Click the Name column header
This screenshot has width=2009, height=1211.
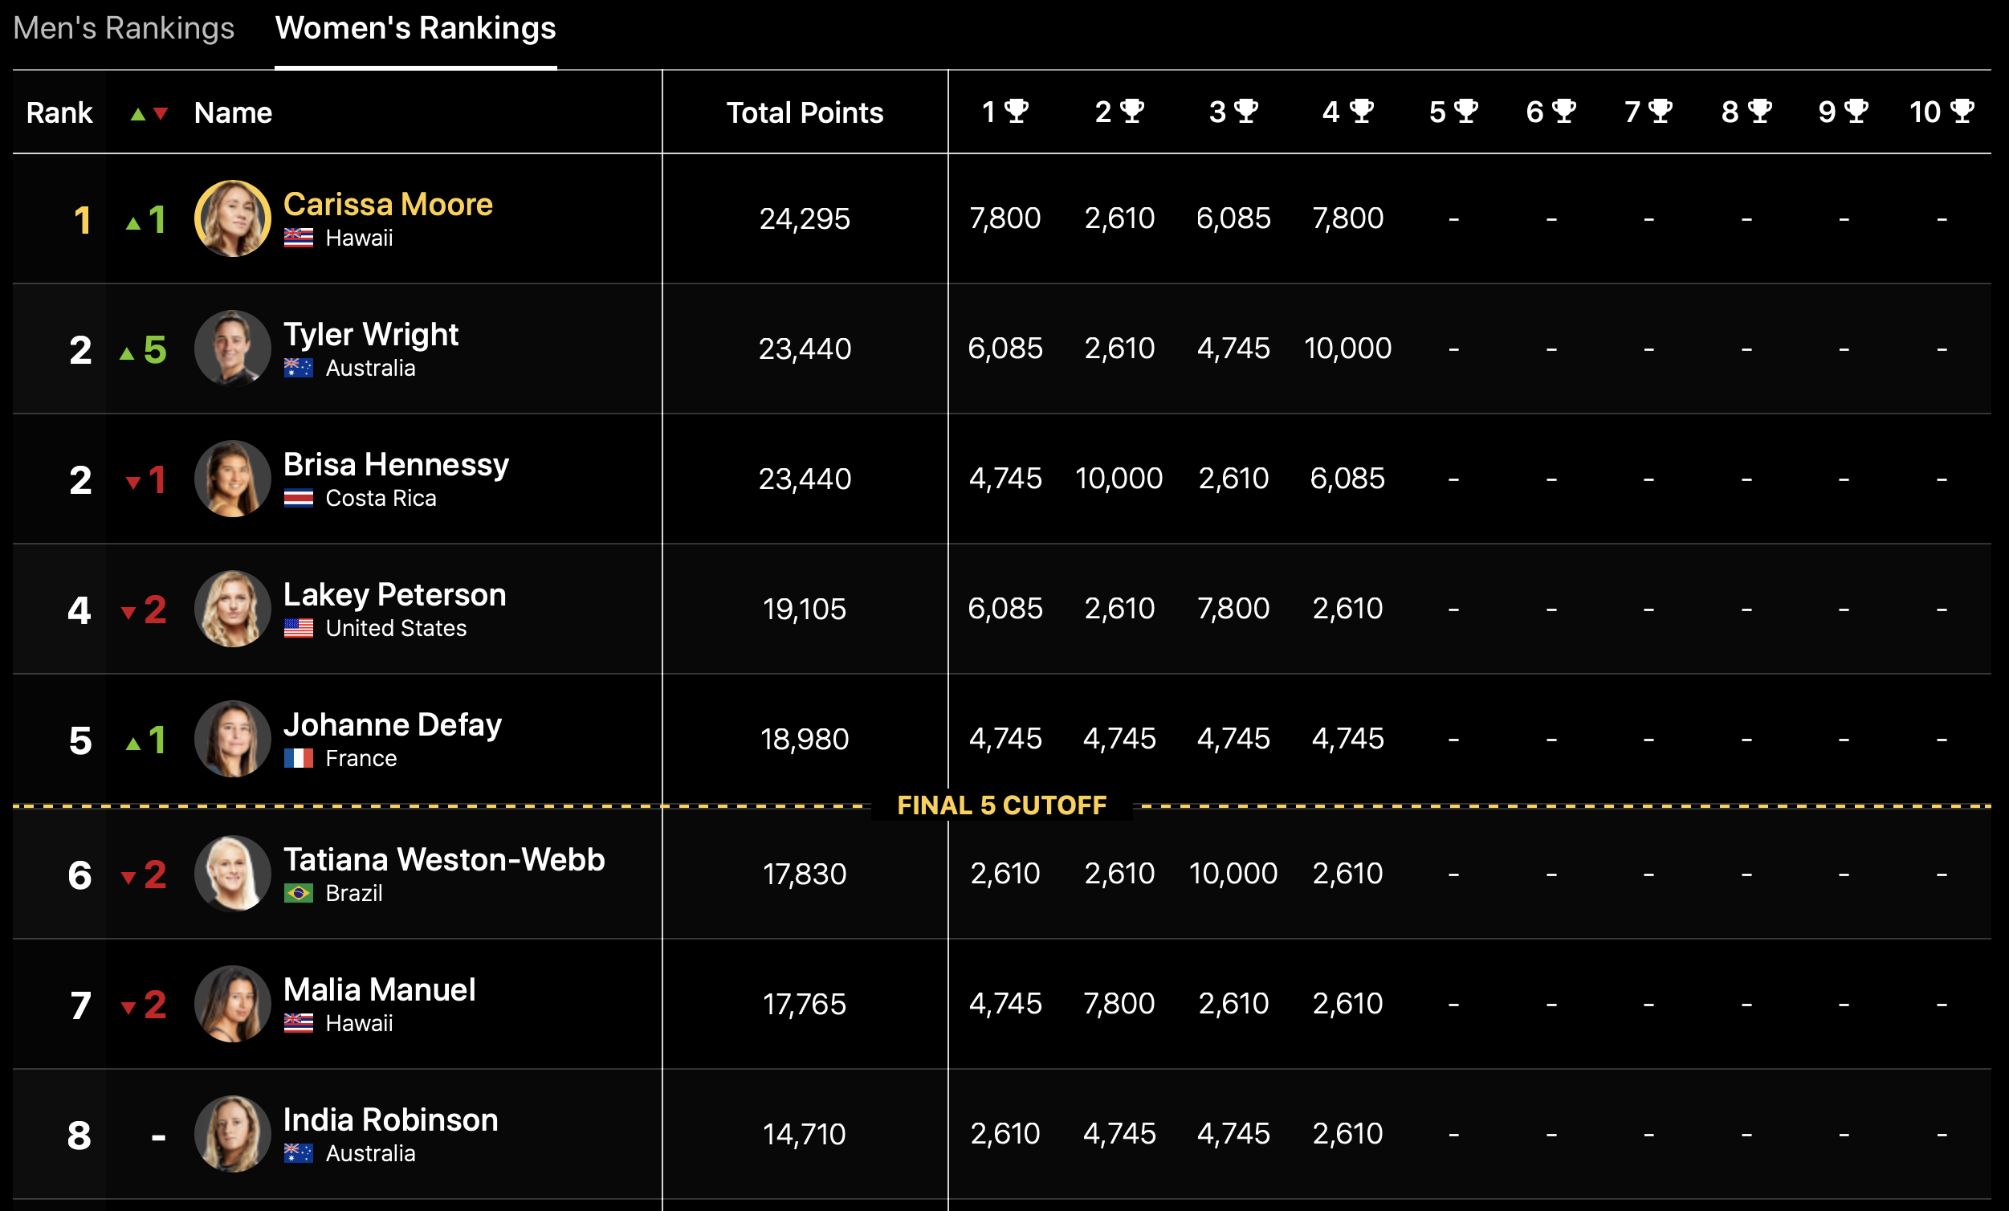click(x=232, y=112)
